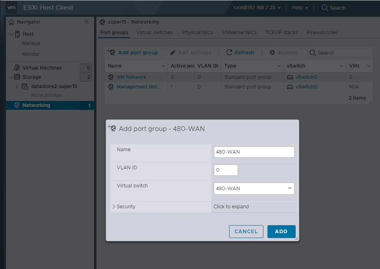Click Standard port group in VM Network row
Image resolution: width=380 pixels, height=269 pixels.
click(247, 77)
